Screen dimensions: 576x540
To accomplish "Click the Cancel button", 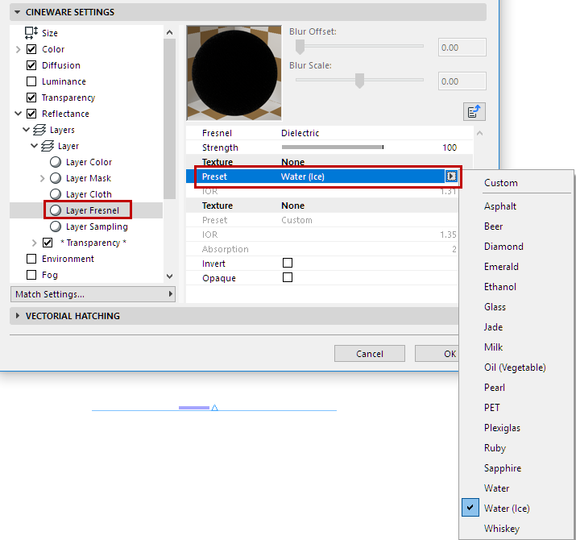I will point(370,354).
